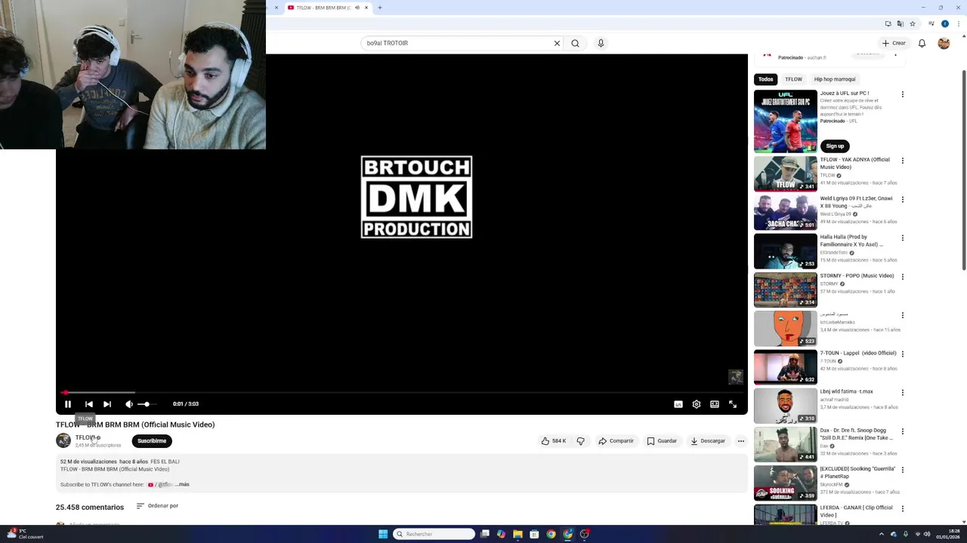Open STORMY - POPO video thumbnail
This screenshot has height=543, width=967.
[786, 290]
